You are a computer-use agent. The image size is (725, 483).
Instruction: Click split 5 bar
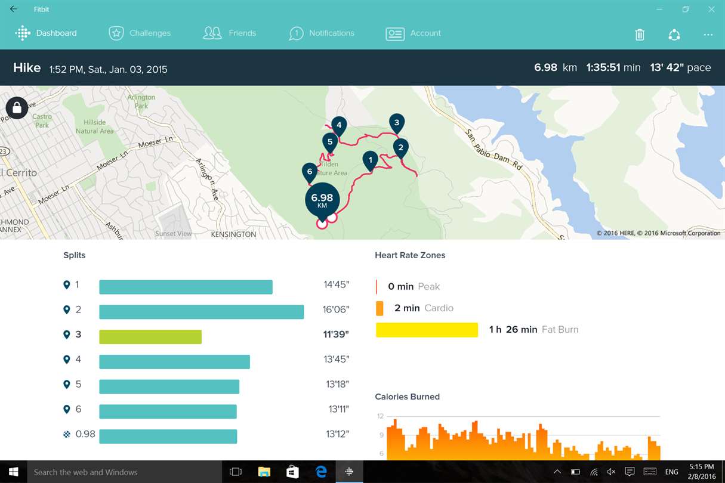(169, 386)
